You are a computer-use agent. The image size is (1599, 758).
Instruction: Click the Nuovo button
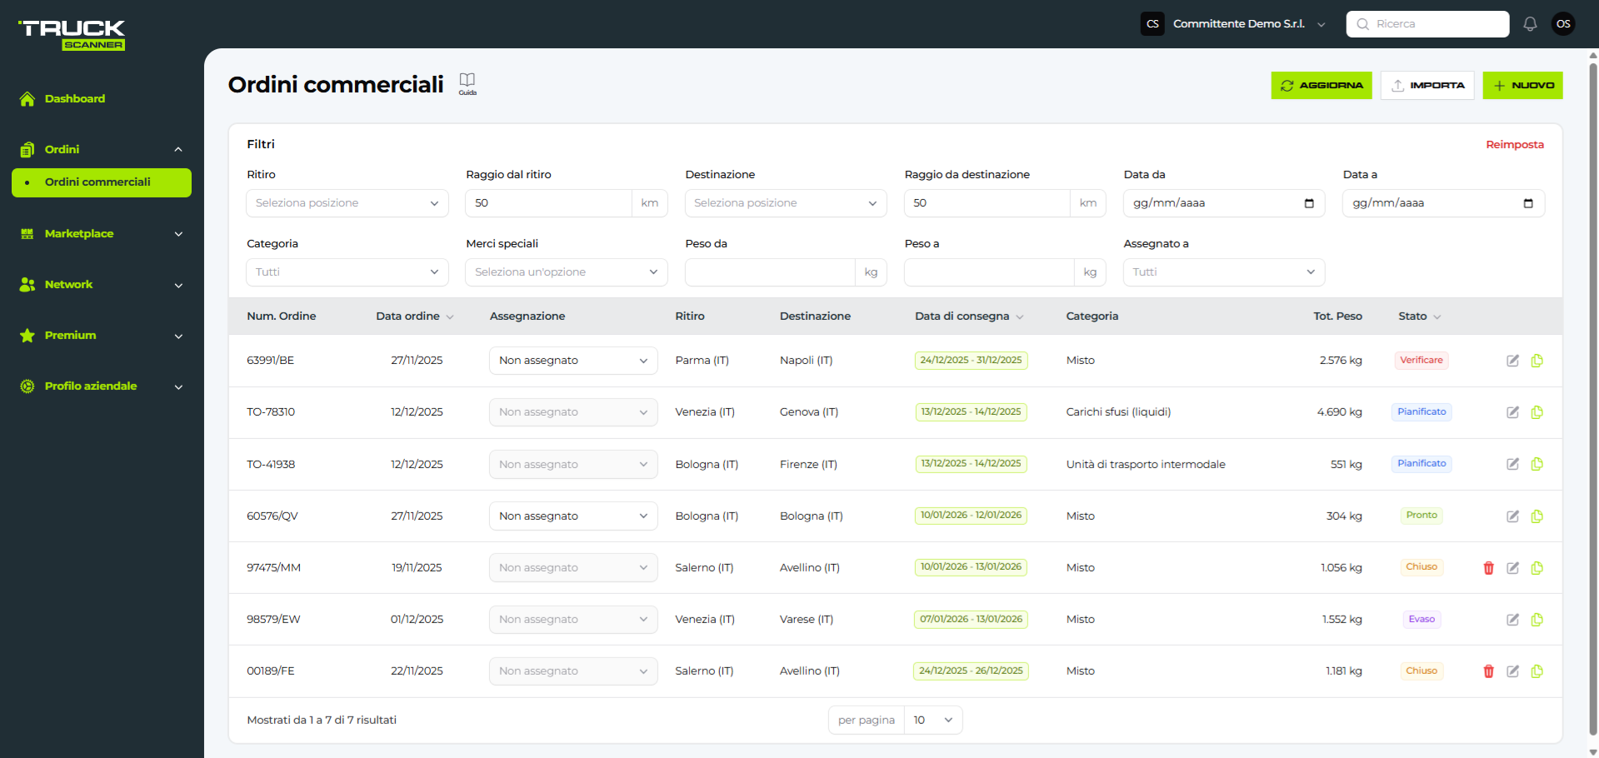[x=1522, y=86]
